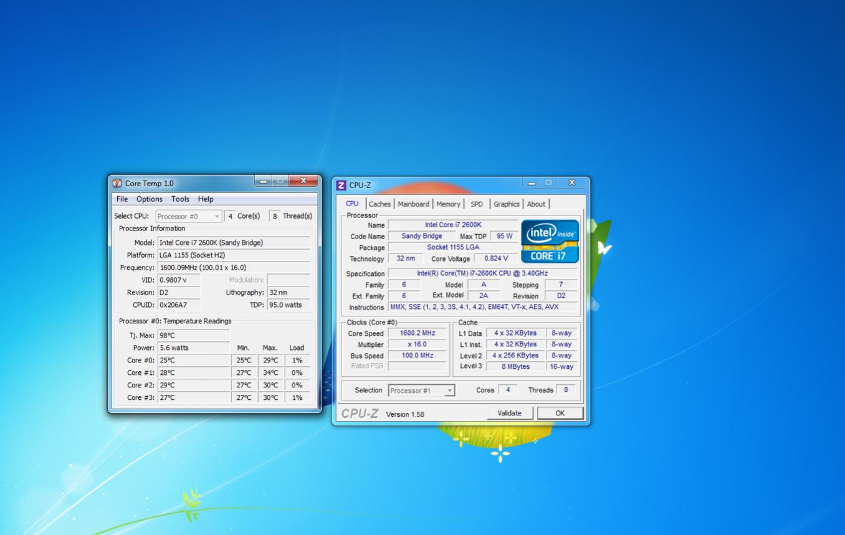Image resolution: width=845 pixels, height=535 pixels.
Task: Click the Multiplier value x 16.0
Action: point(418,344)
